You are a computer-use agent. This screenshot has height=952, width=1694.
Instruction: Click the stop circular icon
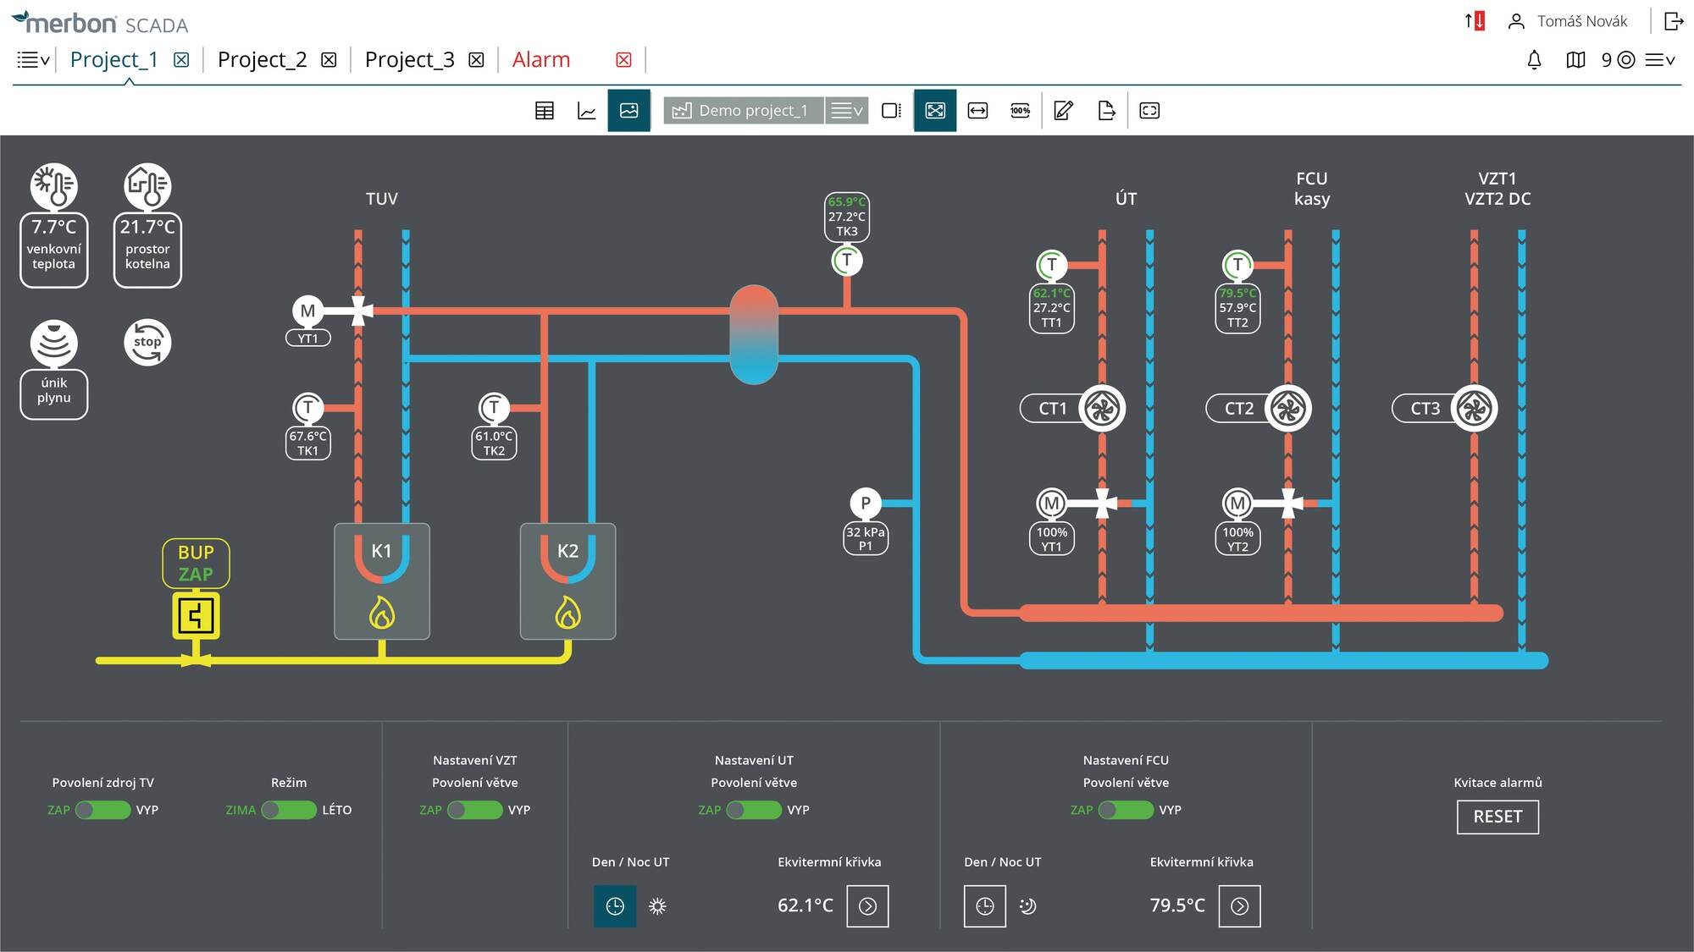(x=147, y=343)
